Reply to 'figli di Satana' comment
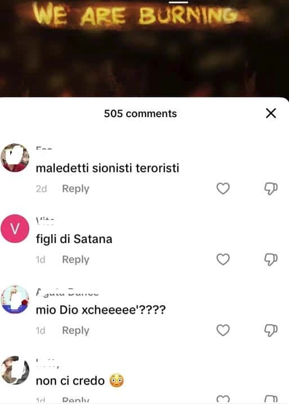 (75, 260)
